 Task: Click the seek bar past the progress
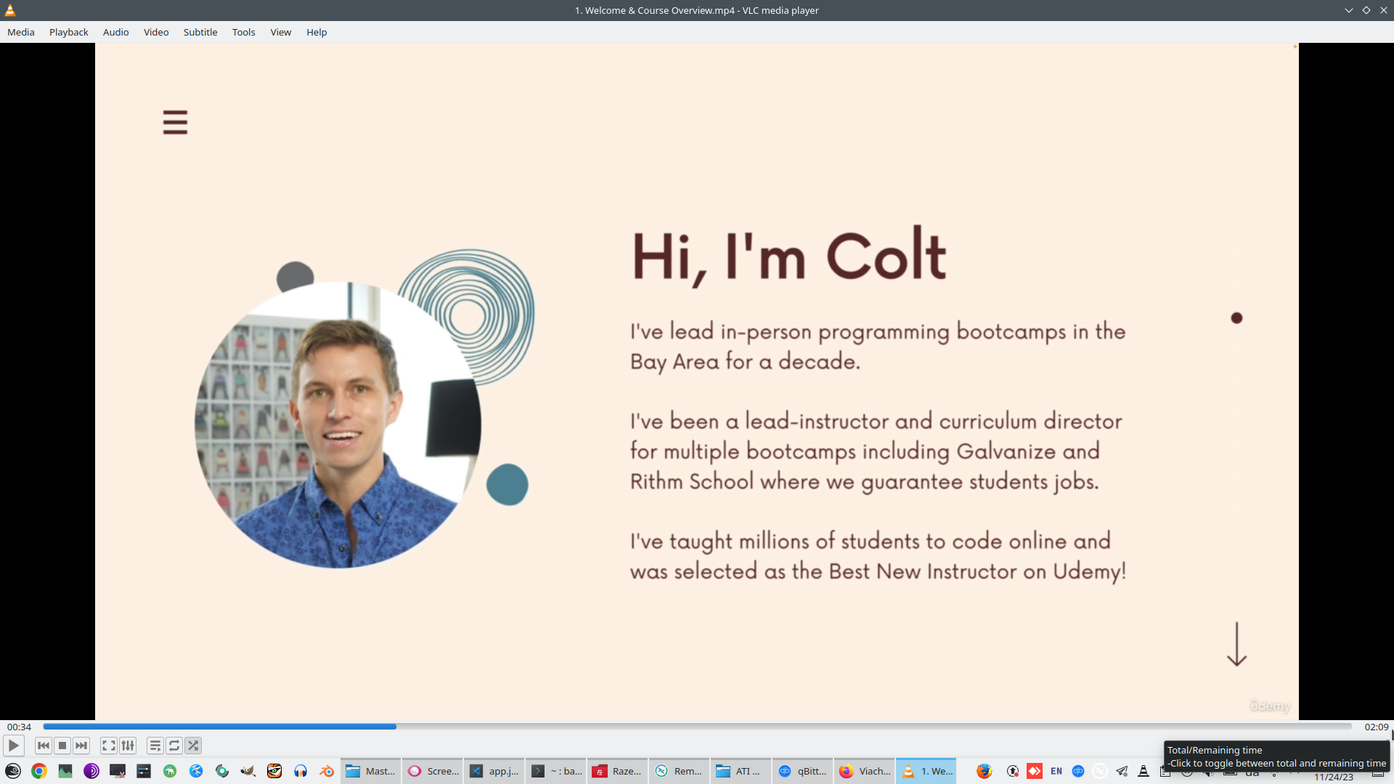[x=871, y=727]
